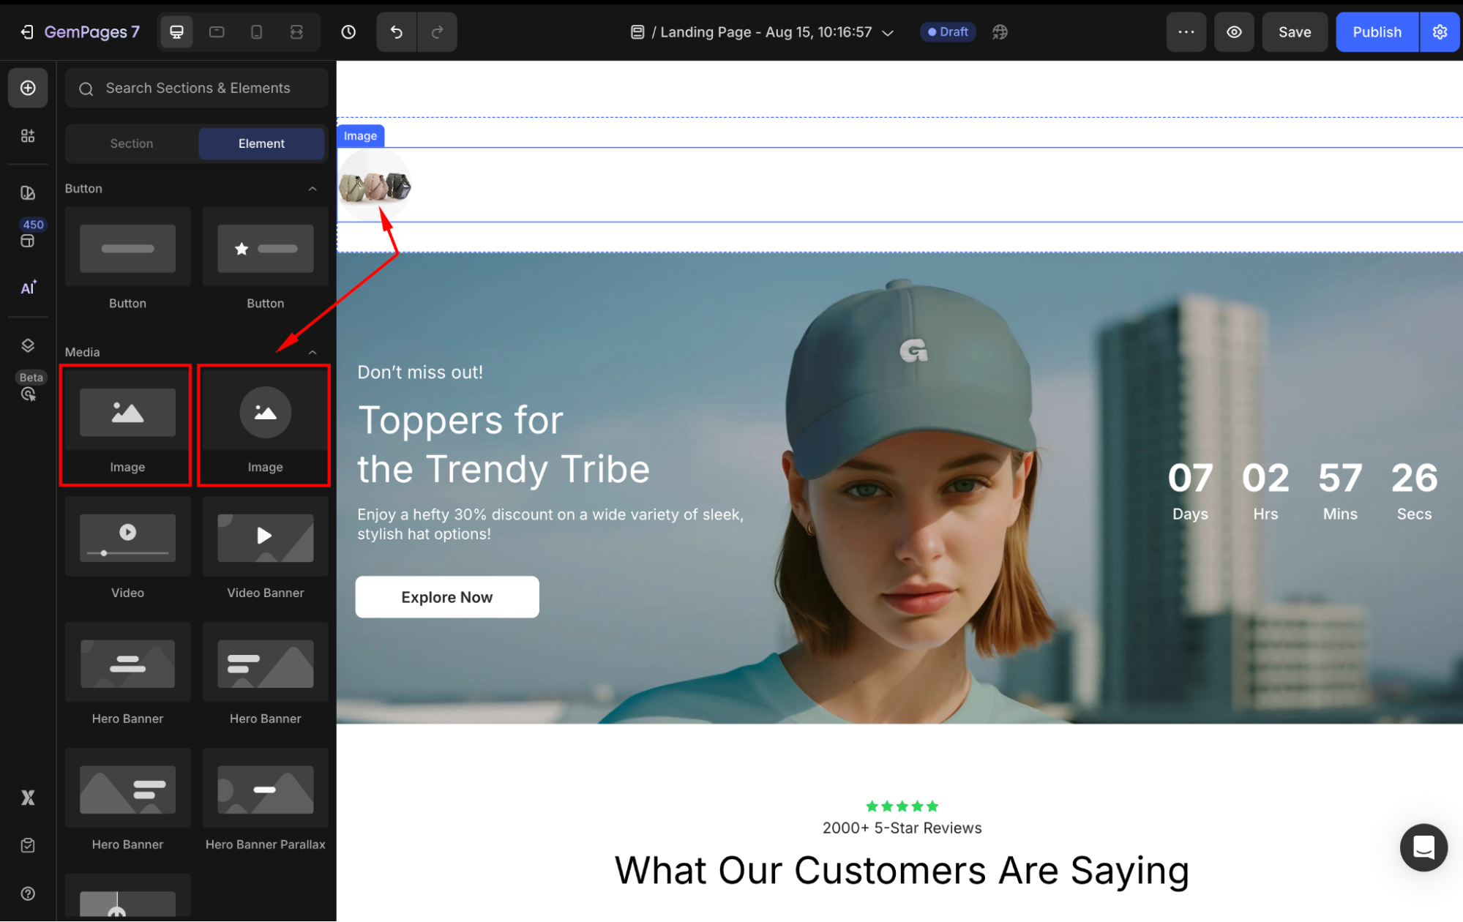Collapse the Button elements group

coord(313,189)
